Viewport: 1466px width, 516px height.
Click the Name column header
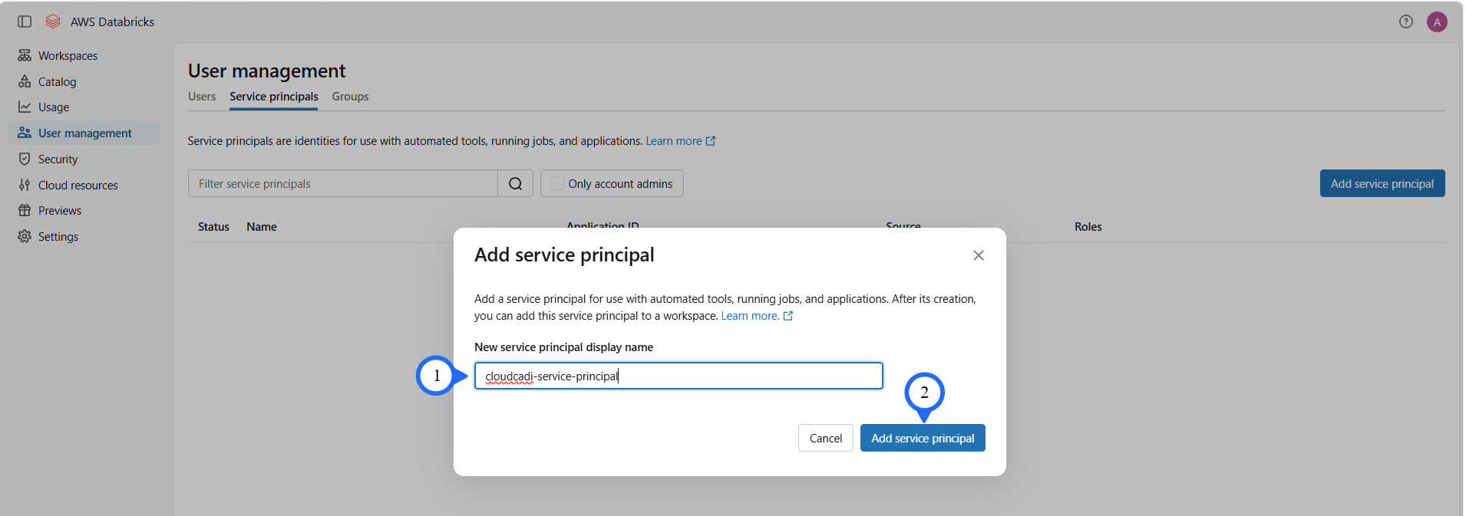pyautogui.click(x=262, y=227)
